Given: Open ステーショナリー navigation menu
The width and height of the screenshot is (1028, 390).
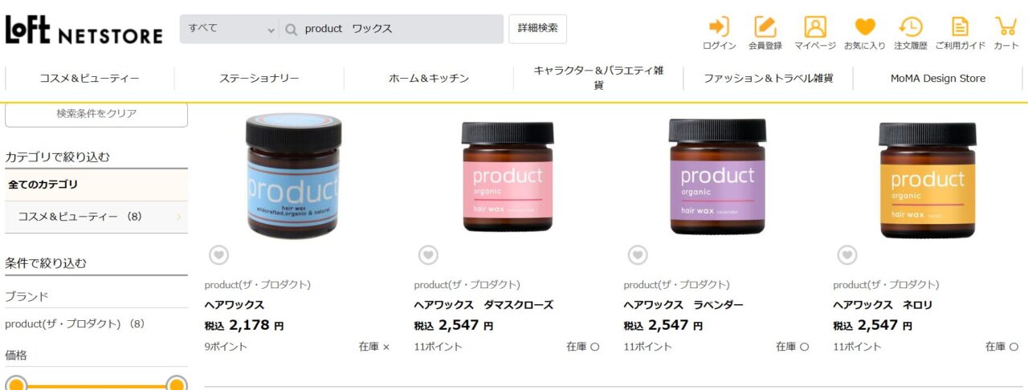Looking at the screenshot, I should tap(259, 79).
